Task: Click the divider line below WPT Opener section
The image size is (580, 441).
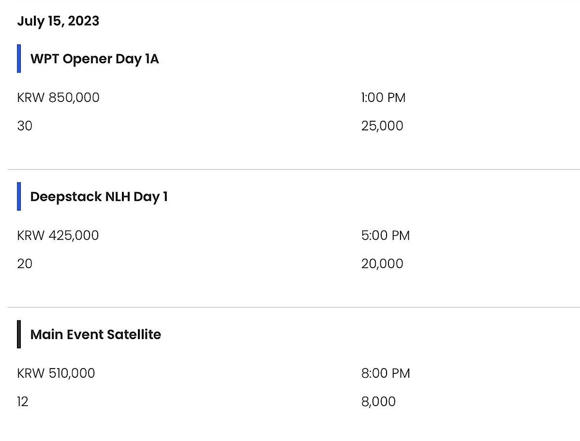Action: pos(294,170)
